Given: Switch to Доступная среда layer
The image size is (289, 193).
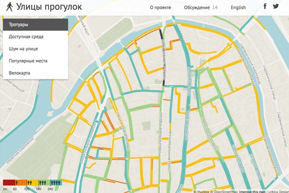Looking at the screenshot, I should click(x=35, y=36).
